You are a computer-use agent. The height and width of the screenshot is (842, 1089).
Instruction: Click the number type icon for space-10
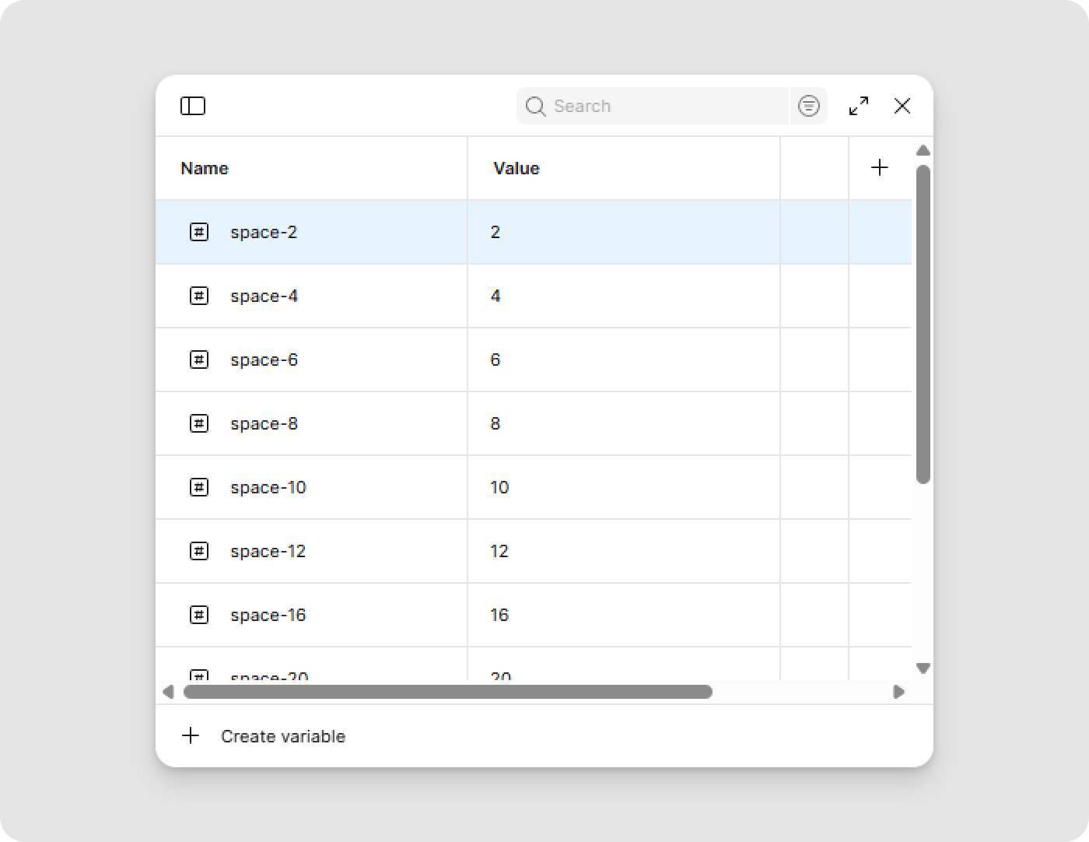(199, 487)
